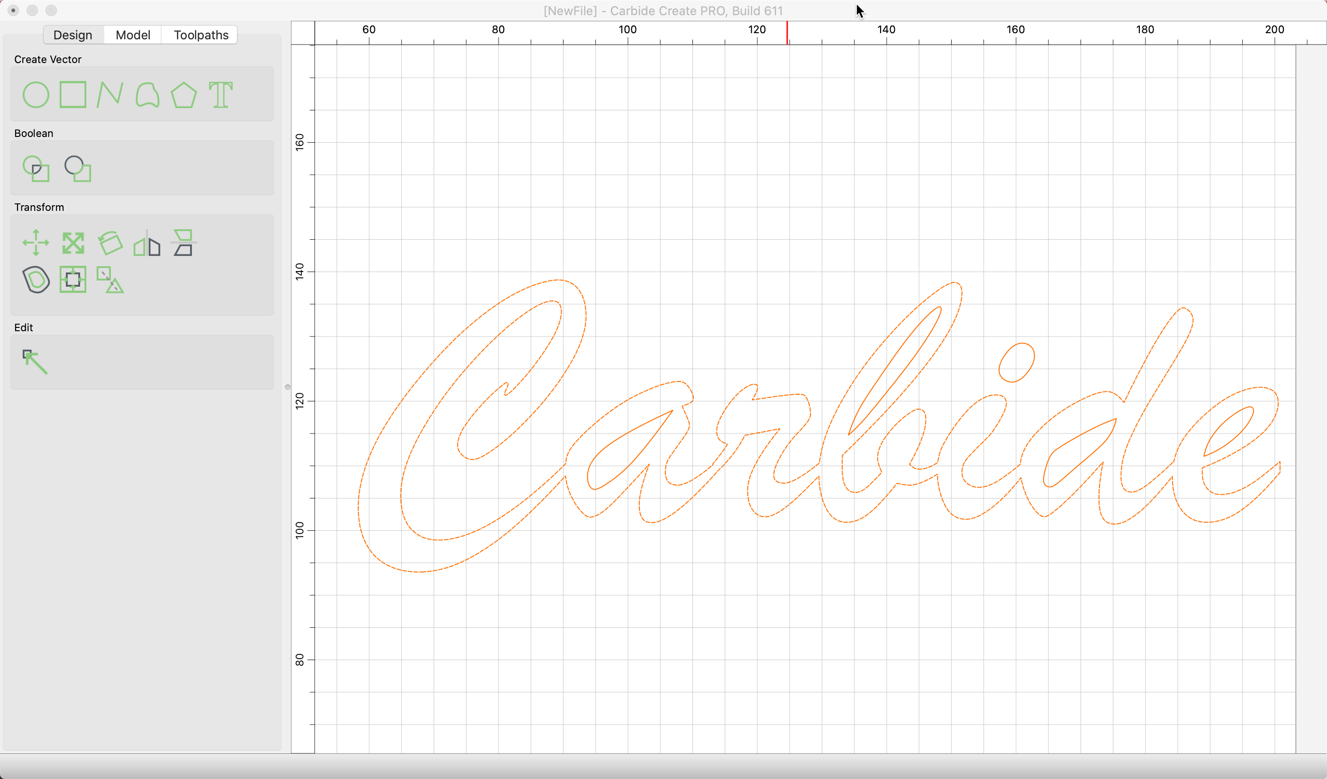Open the Text creation tool
This screenshot has width=1327, height=779.
pos(220,95)
